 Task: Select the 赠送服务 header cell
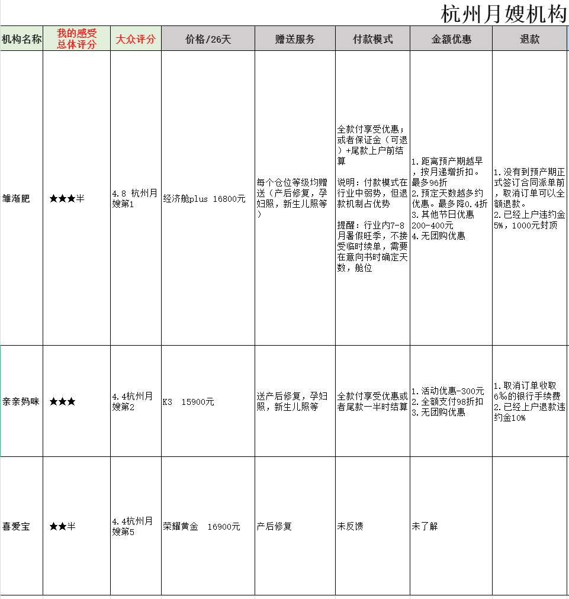[x=295, y=38]
